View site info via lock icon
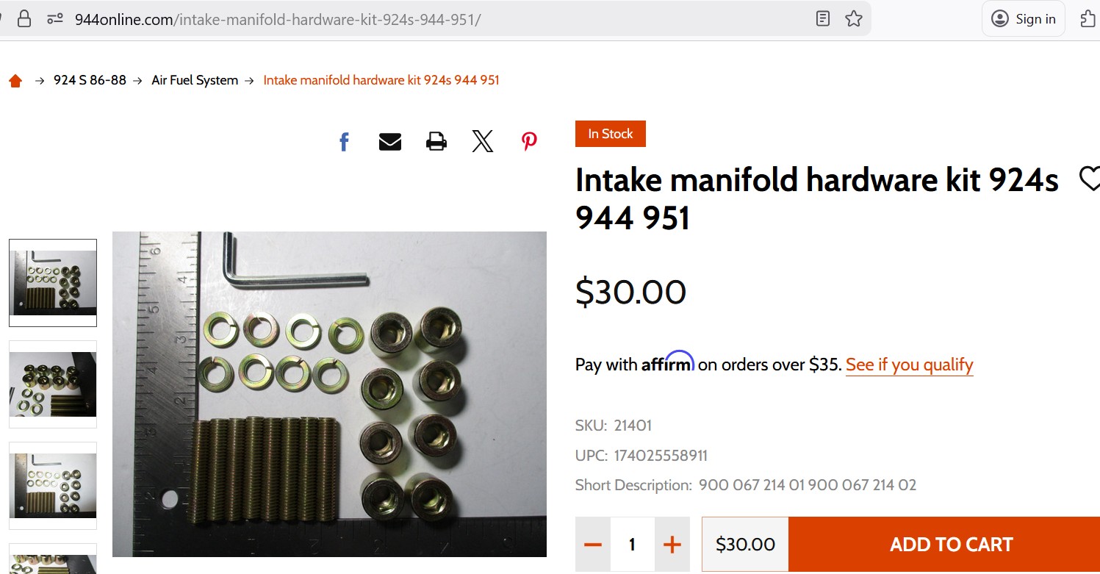The height and width of the screenshot is (574, 1100). (x=24, y=19)
